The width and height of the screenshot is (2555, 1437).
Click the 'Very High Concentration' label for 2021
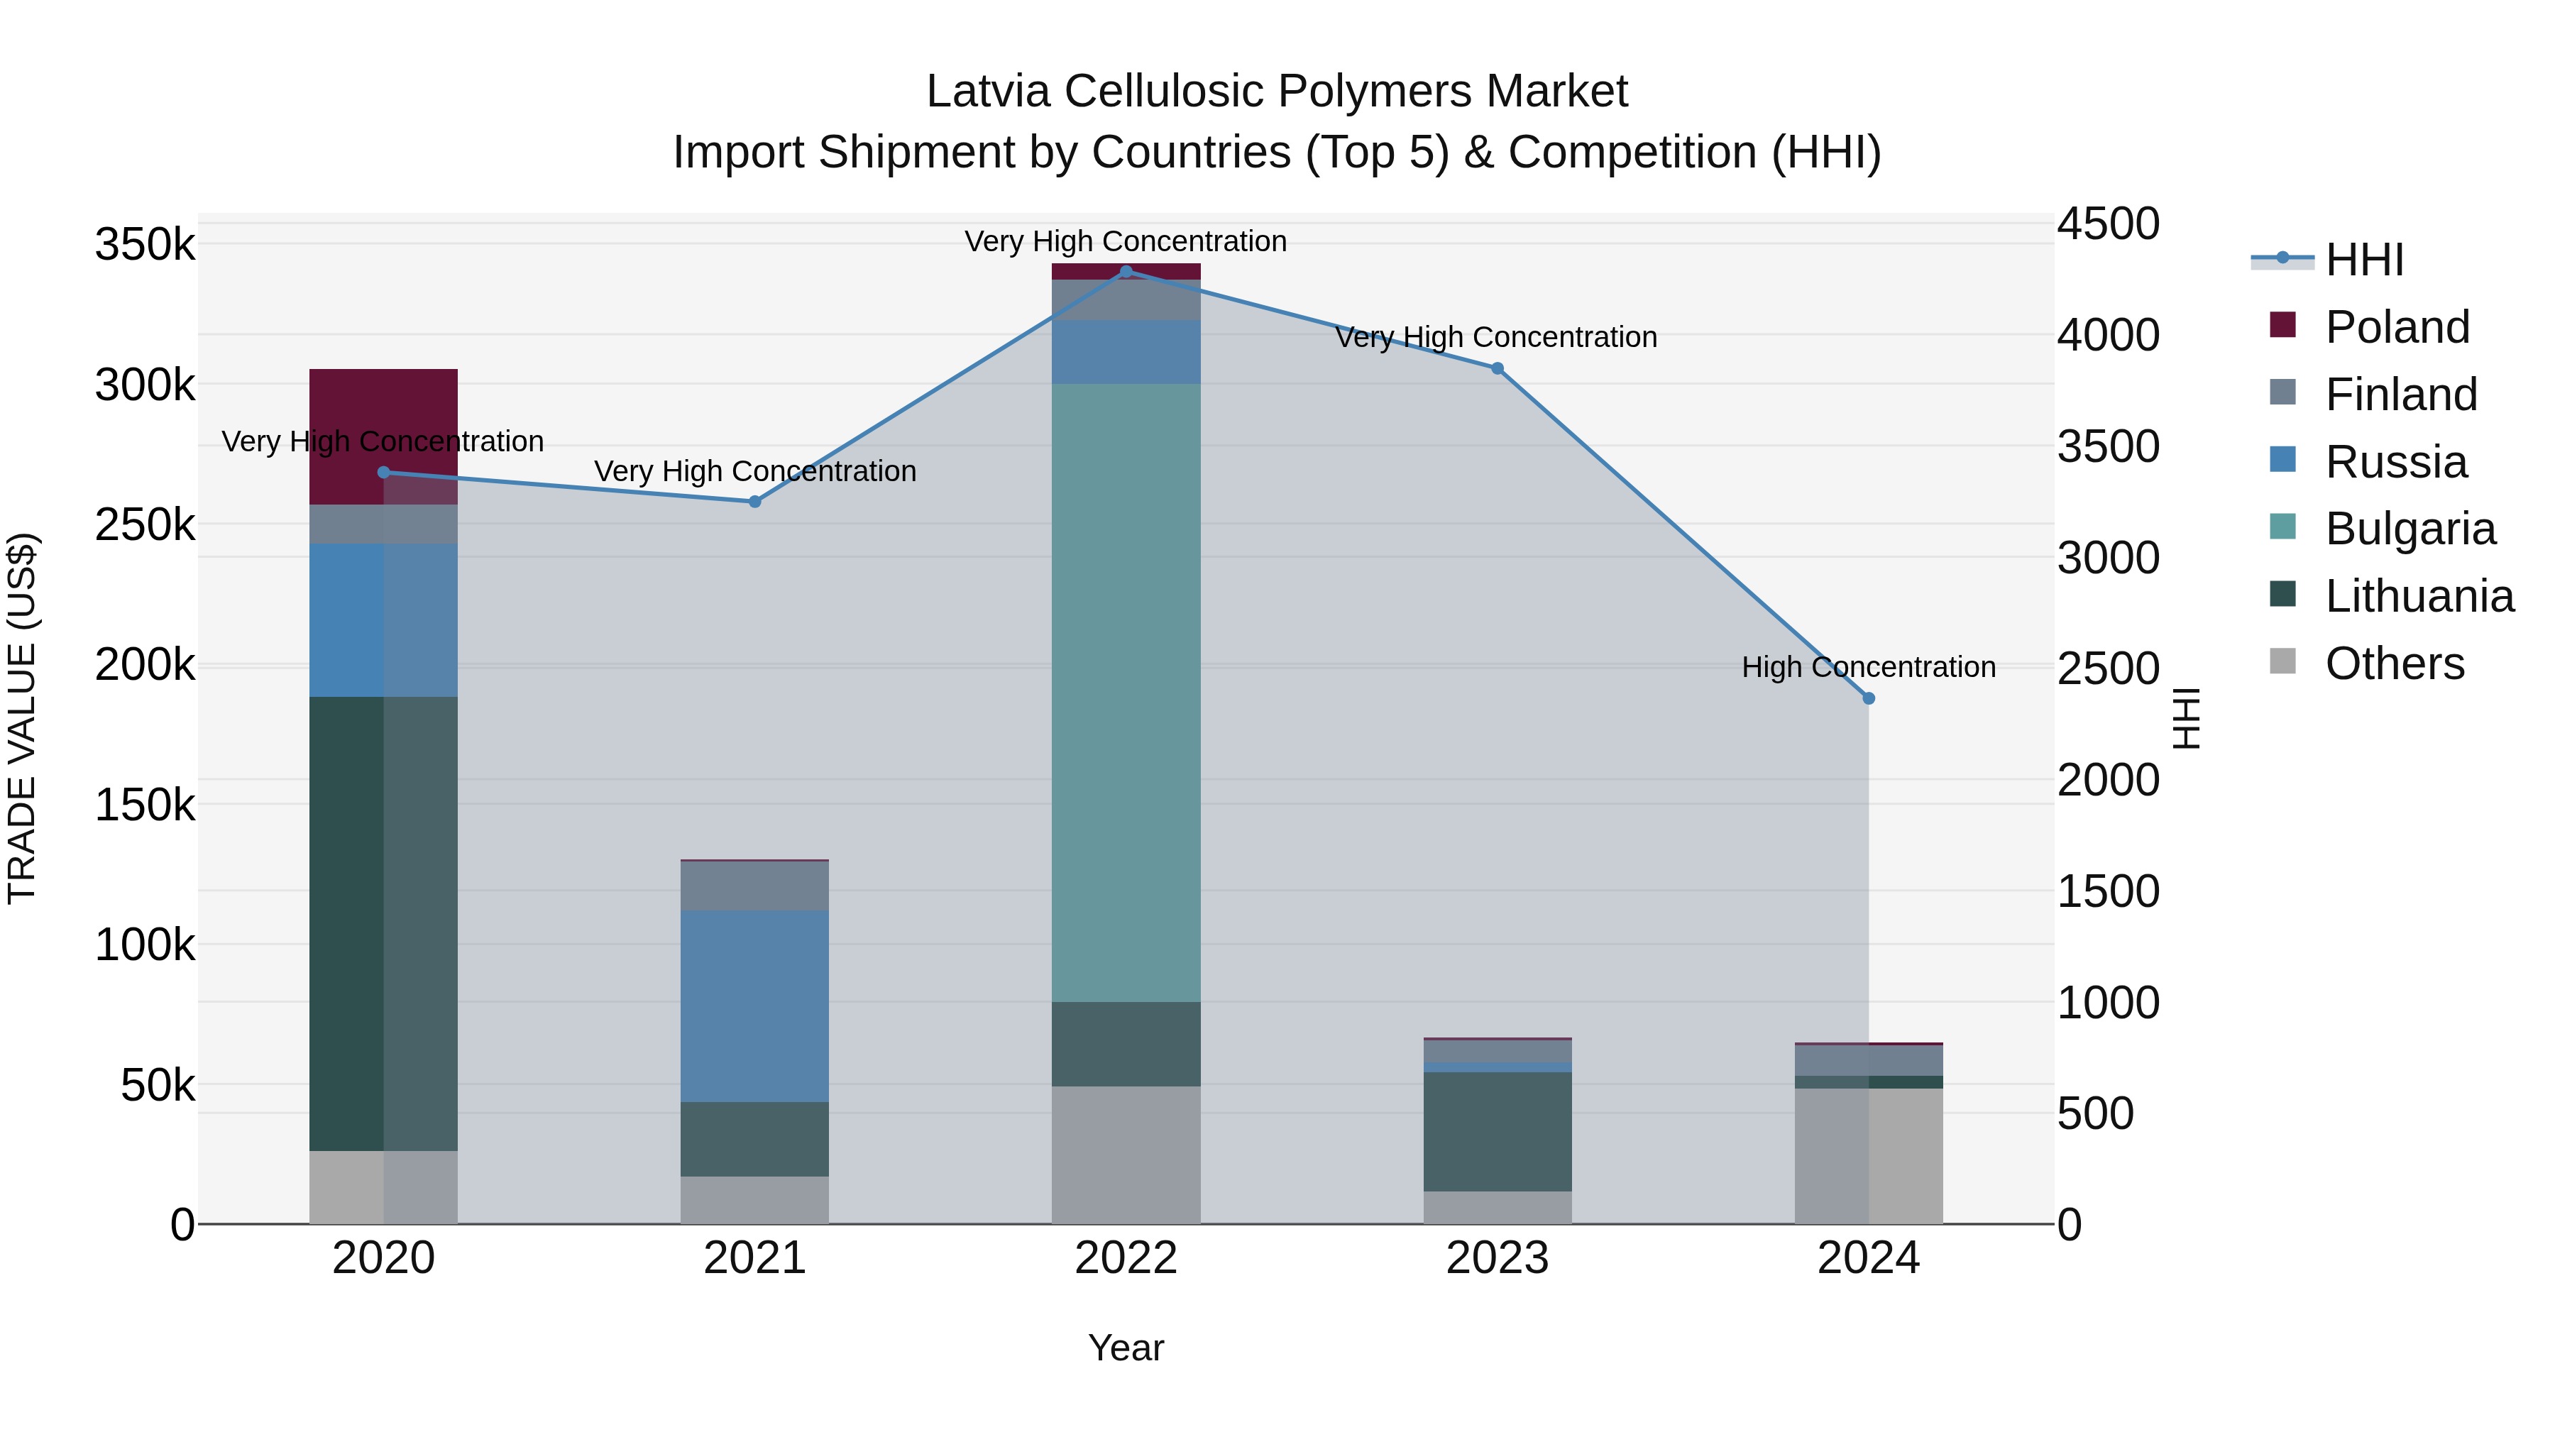[x=755, y=471]
